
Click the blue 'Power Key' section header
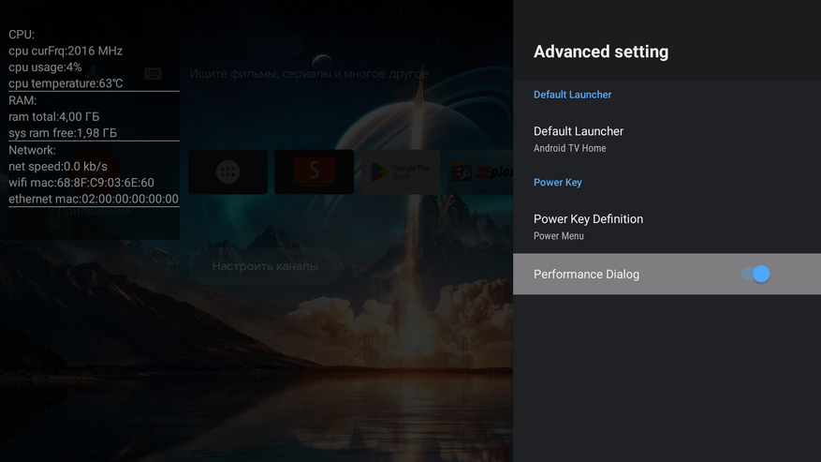tap(558, 183)
